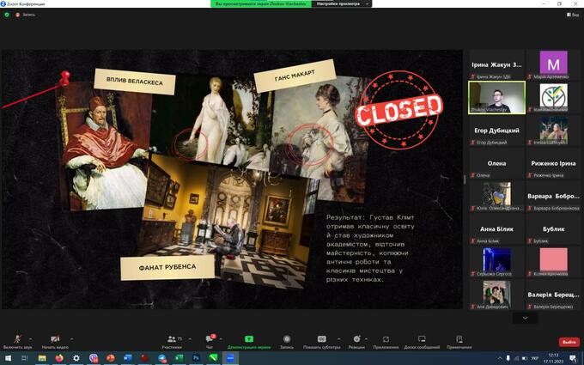Screen dimensions: 584x365
Task: Toggle captions with Показать субтитры
Action: click(x=322, y=342)
